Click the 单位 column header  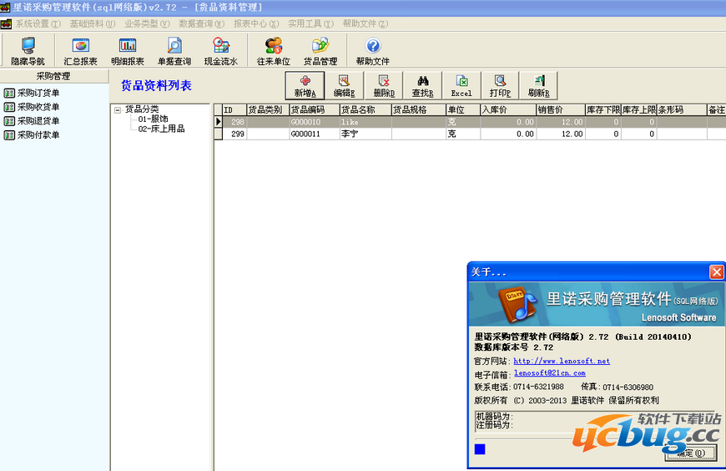[x=463, y=110]
